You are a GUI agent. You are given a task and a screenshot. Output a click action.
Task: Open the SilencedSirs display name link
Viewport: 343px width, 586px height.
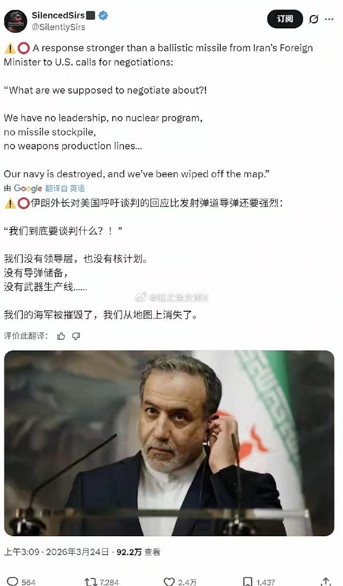coord(58,16)
